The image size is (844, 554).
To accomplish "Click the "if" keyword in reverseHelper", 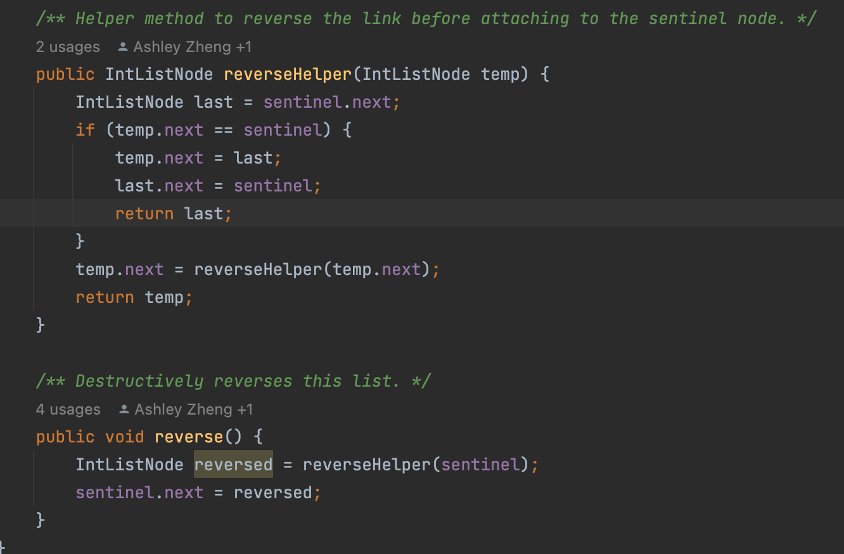I will (x=86, y=130).
